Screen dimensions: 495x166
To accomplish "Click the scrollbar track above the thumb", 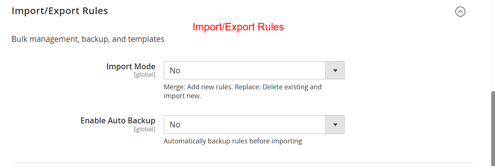I will pos(493,44).
